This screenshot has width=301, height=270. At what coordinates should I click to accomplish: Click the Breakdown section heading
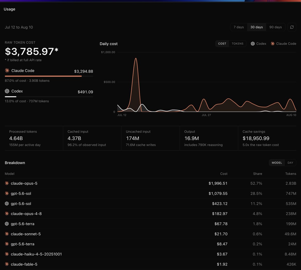pos(15,163)
